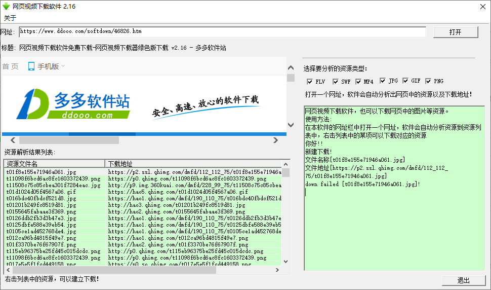
Task: Select row t0126ddb2fb3d3b47e3.jpg
Action: pyautogui.click(x=143, y=218)
